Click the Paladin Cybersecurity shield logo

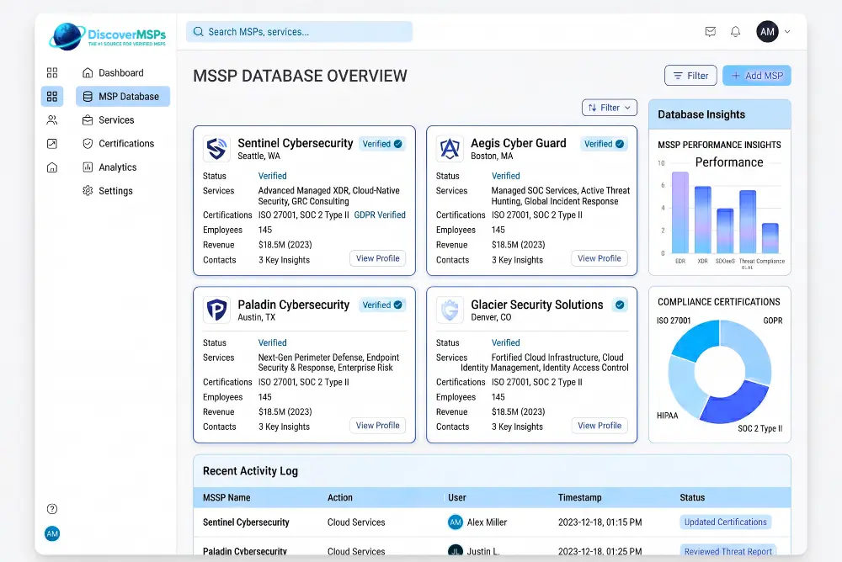pos(217,310)
